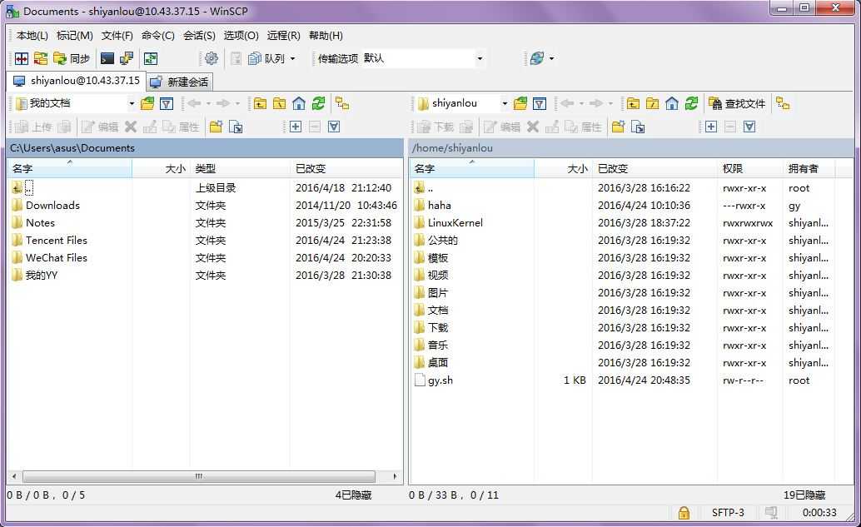Create new local folder icon
This screenshot has width=861, height=527.
[216, 127]
